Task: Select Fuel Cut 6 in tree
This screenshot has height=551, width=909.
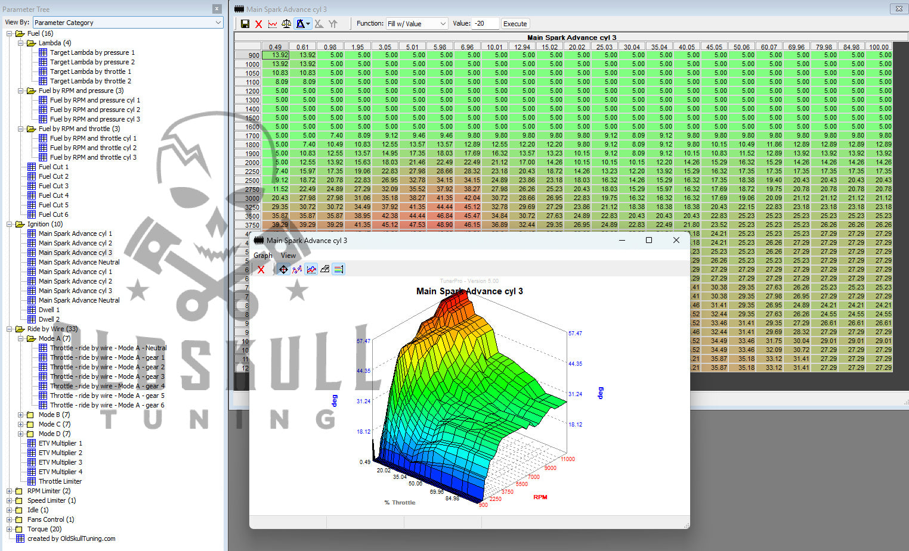Action: point(54,214)
